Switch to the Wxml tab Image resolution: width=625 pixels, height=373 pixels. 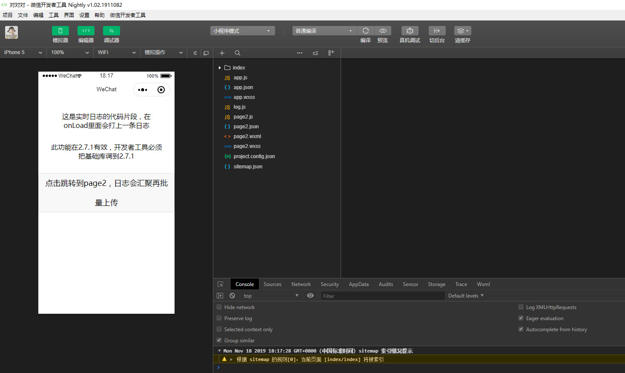[x=483, y=284]
